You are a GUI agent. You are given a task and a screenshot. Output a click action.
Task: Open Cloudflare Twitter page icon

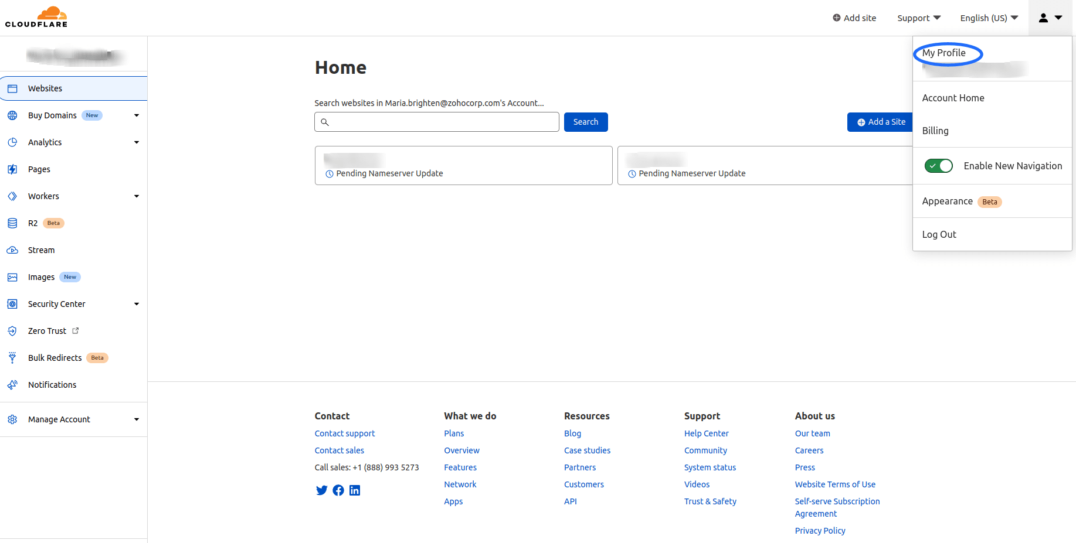pyautogui.click(x=321, y=490)
